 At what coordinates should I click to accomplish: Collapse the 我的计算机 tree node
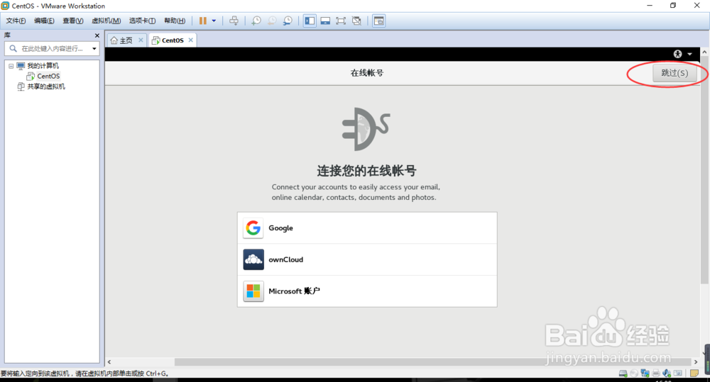[11, 66]
